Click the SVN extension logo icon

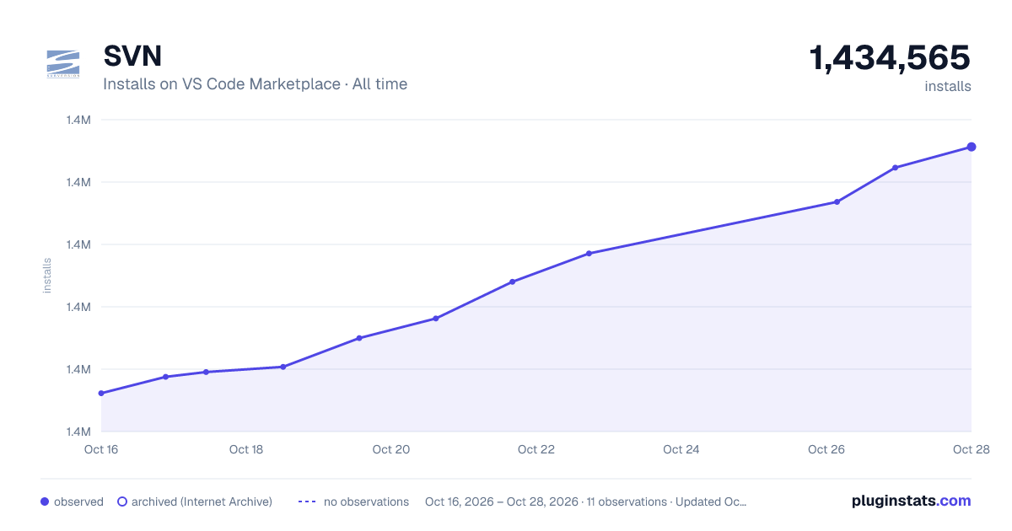[x=63, y=65]
